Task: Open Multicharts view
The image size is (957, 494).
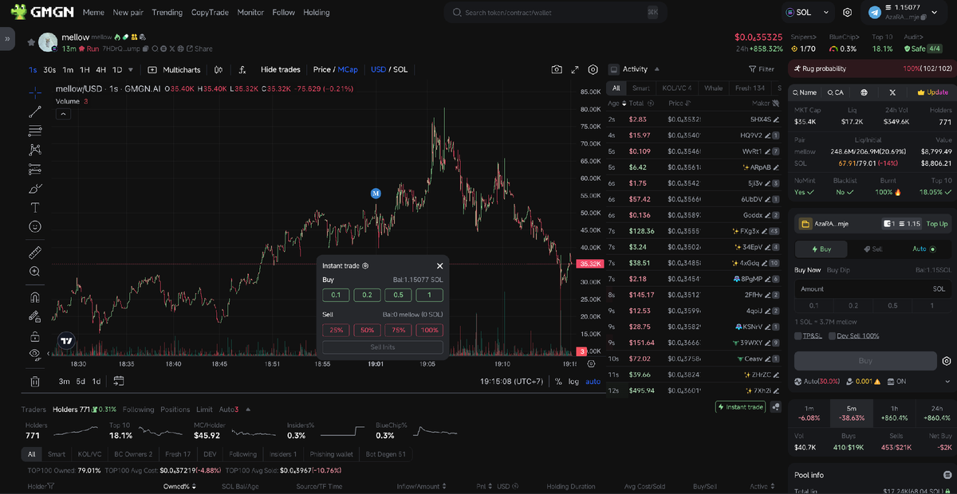Action: point(175,69)
